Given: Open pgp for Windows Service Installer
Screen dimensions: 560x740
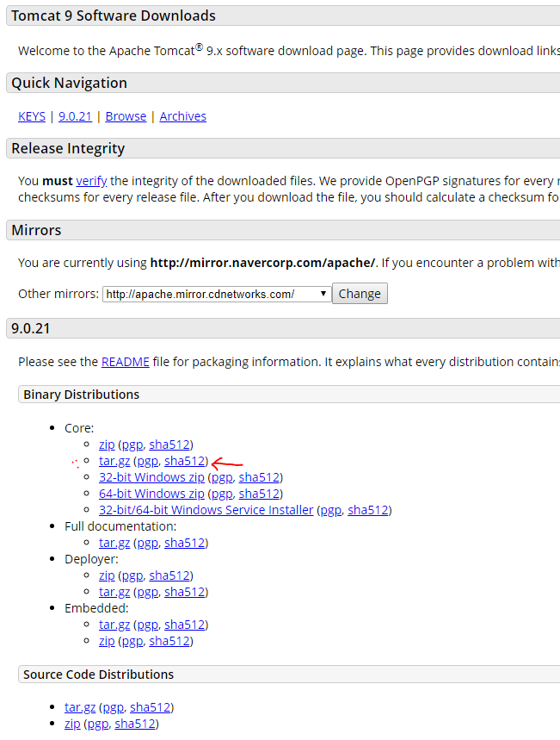Looking at the screenshot, I should [x=331, y=510].
